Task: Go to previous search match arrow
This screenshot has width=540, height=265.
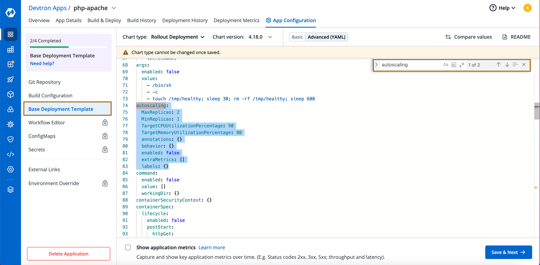Action: pos(498,65)
